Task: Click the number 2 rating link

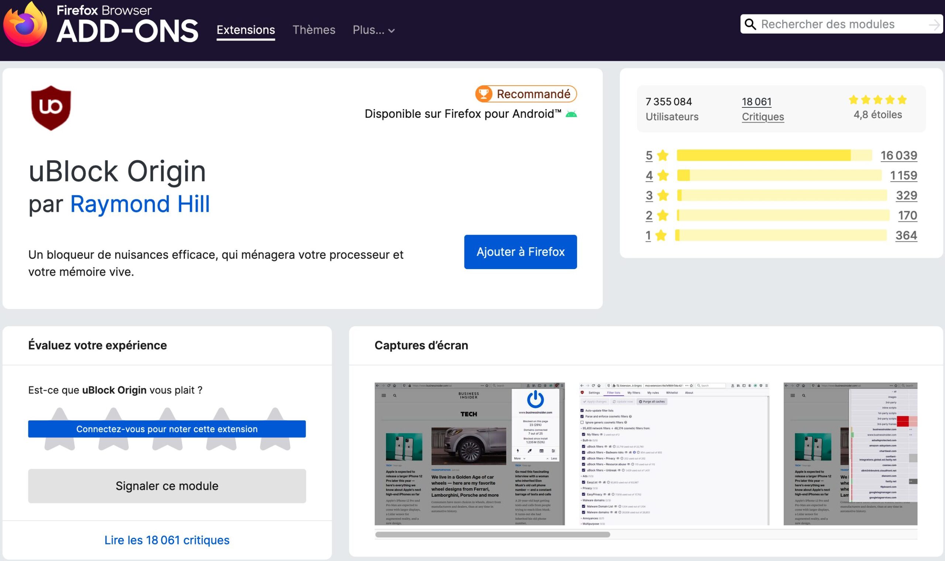Action: tap(649, 216)
